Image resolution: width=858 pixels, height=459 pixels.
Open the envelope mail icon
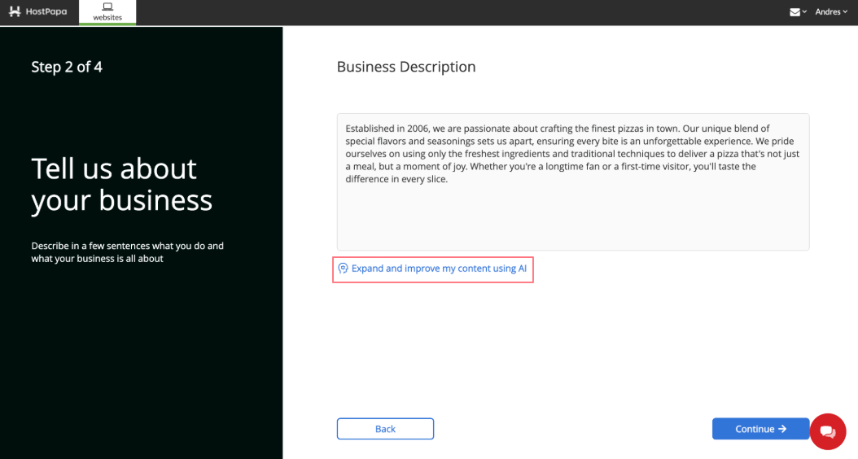pyautogui.click(x=795, y=12)
